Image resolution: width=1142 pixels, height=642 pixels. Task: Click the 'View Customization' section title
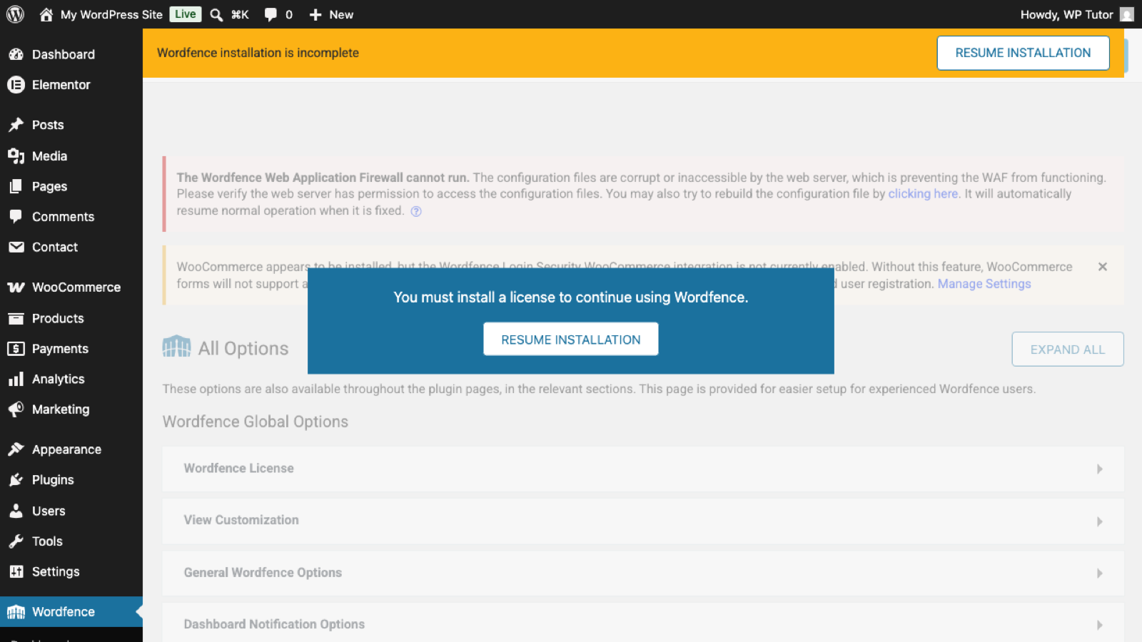tap(241, 520)
